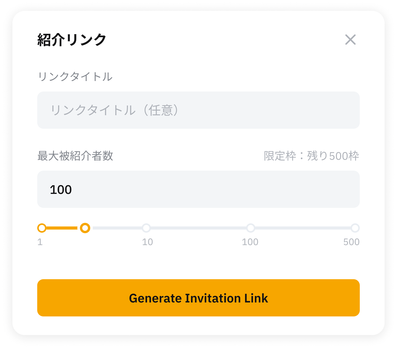The width and height of the screenshot is (397, 349).
Task: Focus the max referees field showing 100
Action: pyautogui.click(x=198, y=189)
